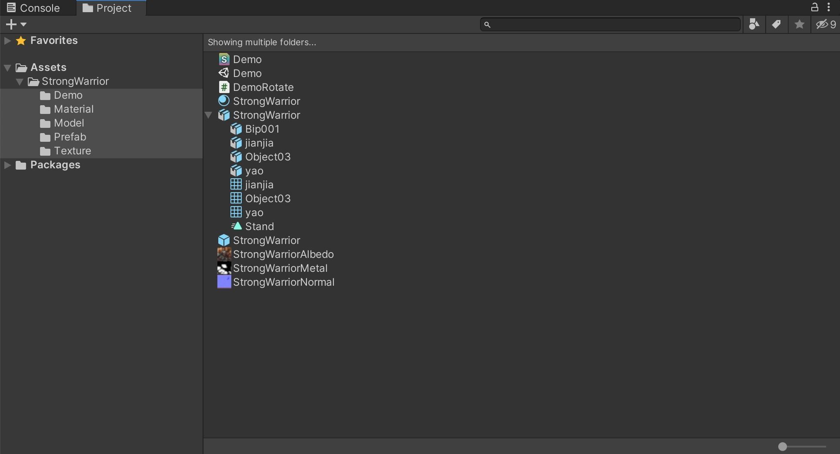Click the yao mesh grid icon
The image size is (840, 454).
point(236,213)
